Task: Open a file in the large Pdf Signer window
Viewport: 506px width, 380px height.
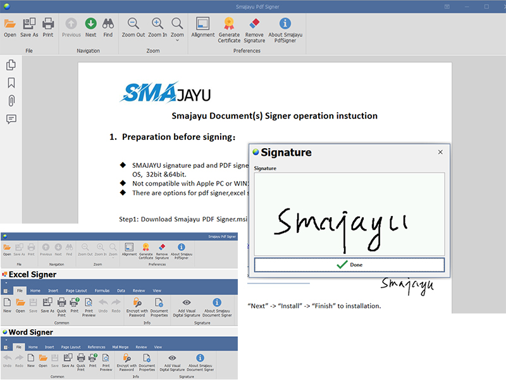Action: 9,28
